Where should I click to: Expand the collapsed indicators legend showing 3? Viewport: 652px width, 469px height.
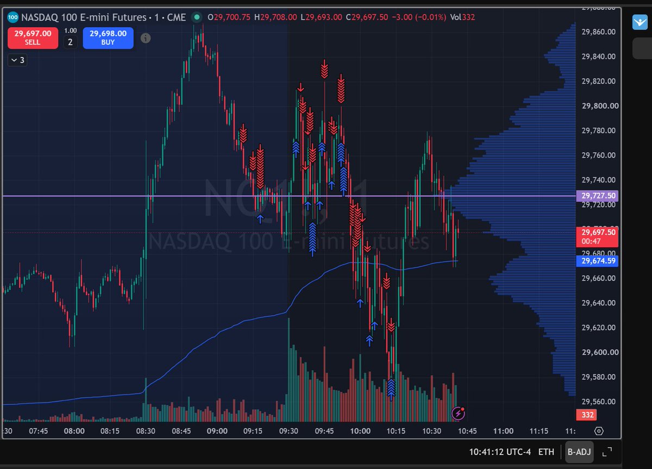coord(17,60)
